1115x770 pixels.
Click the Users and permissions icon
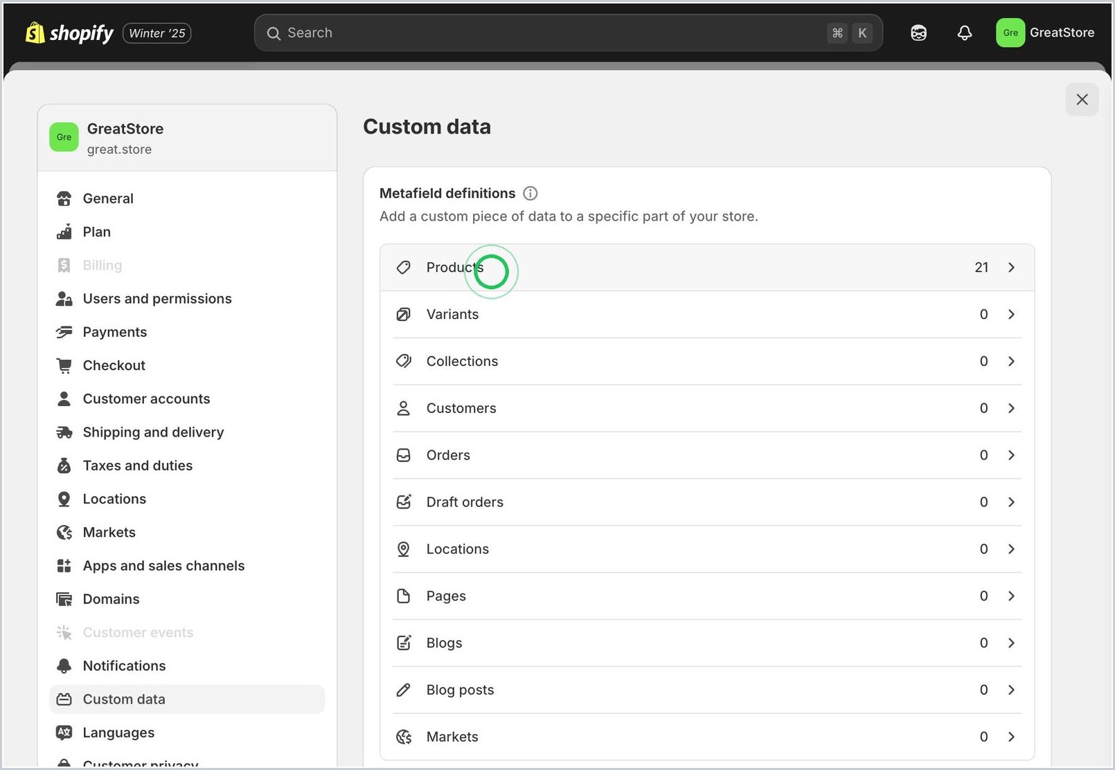[64, 299]
